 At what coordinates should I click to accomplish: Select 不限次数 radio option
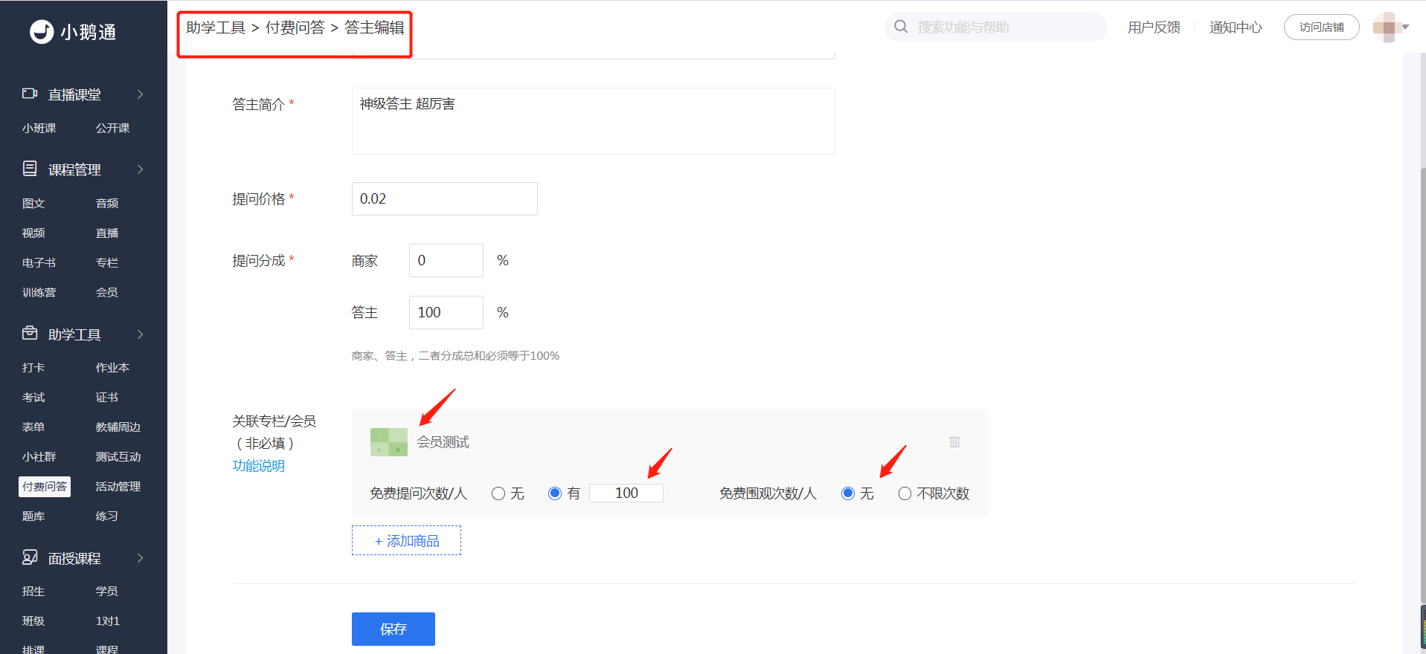905,493
